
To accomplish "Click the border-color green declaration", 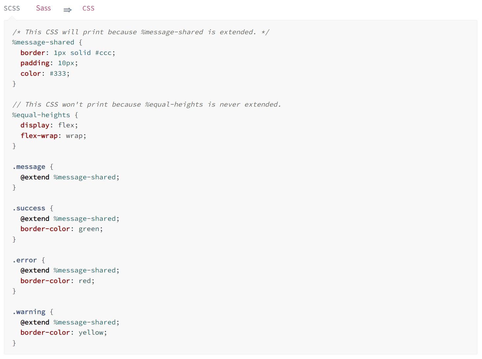I will (x=61, y=229).
